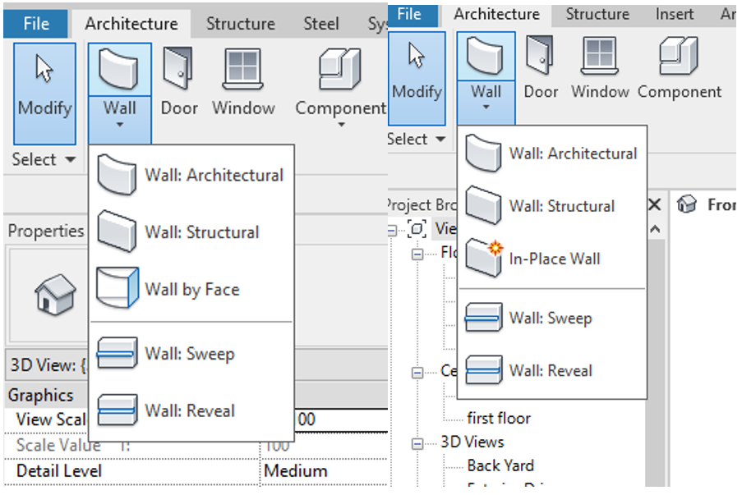Choose Wall: Architectural option
This screenshot has width=742, height=495.
tap(212, 175)
